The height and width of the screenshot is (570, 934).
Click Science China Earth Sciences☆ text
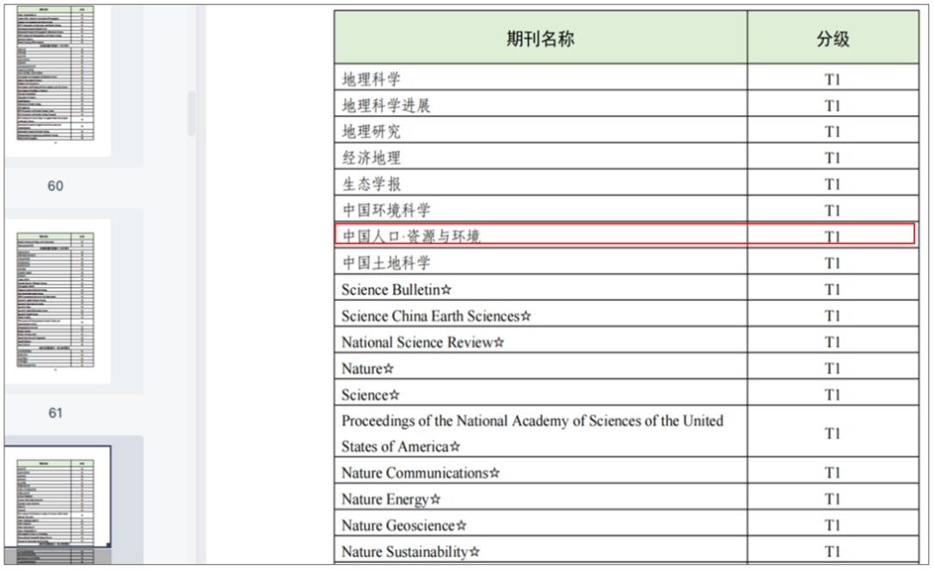pyautogui.click(x=435, y=316)
